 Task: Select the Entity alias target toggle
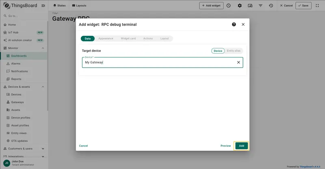[x=234, y=51]
